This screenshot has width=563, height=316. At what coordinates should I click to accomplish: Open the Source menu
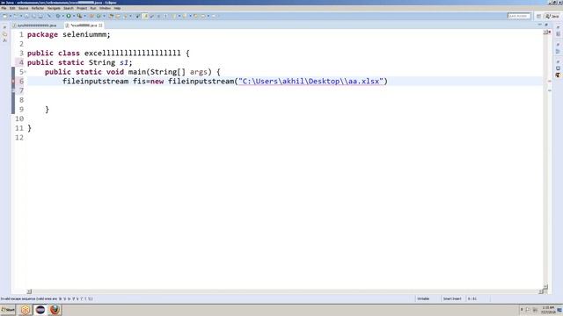(x=24, y=8)
